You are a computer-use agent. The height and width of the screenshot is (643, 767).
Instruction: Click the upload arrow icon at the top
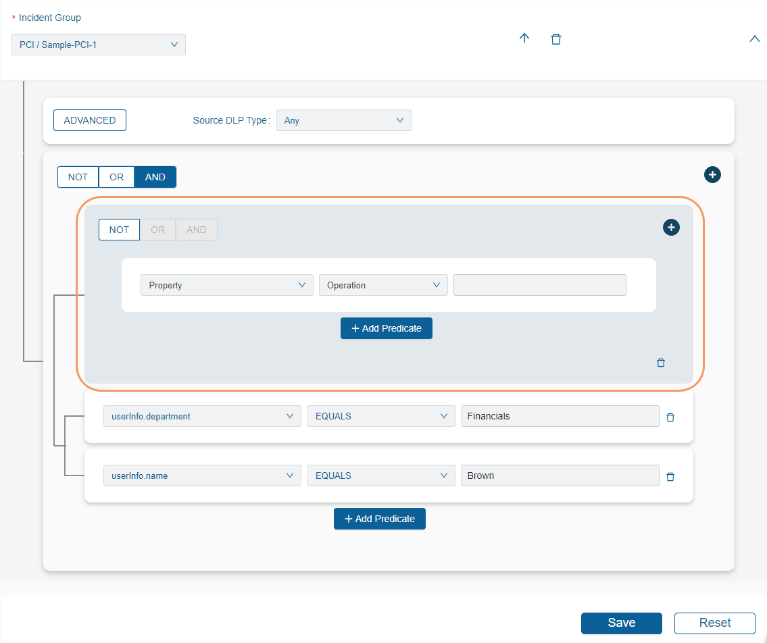pyautogui.click(x=524, y=38)
